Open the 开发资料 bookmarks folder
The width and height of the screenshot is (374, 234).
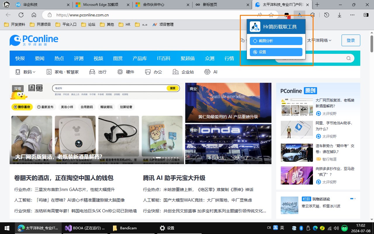(15, 25)
